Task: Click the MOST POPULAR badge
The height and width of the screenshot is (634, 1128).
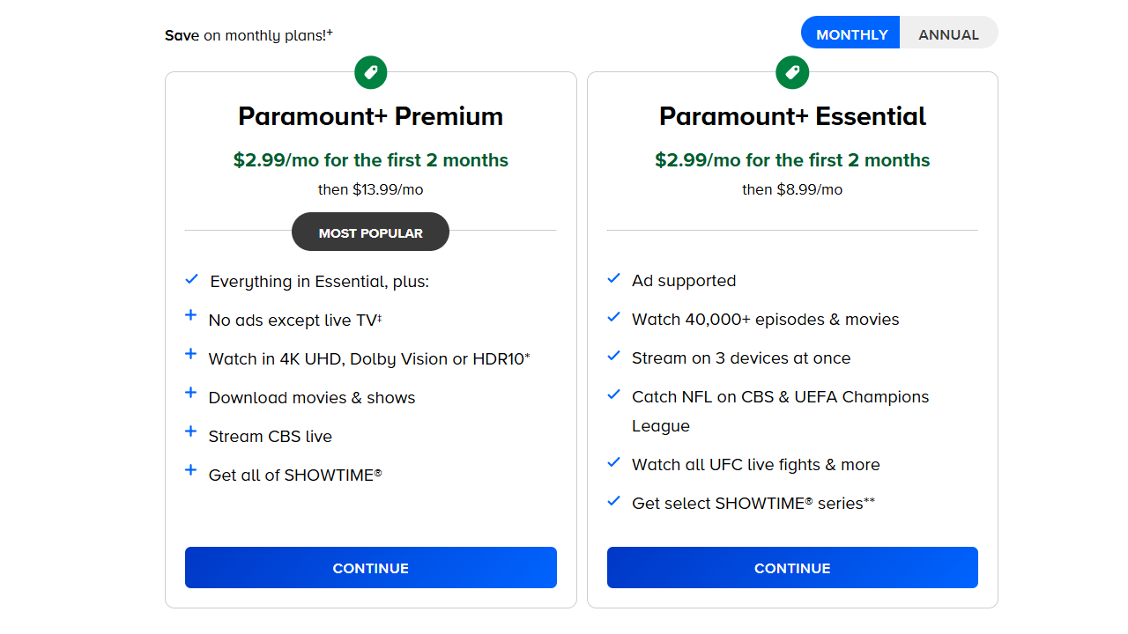Action: 370,233
